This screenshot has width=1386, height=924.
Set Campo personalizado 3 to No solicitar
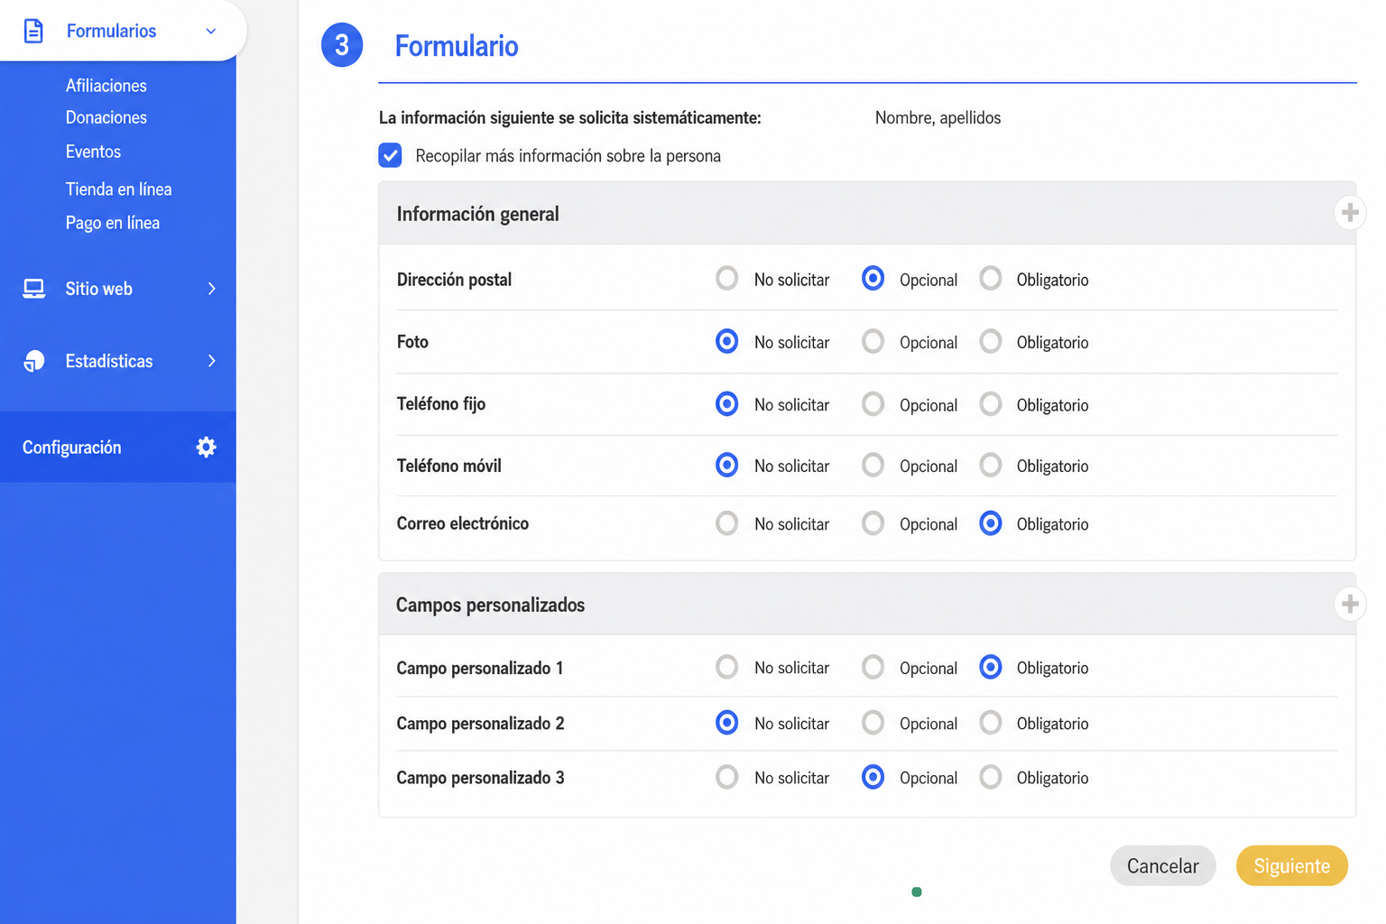[726, 777]
